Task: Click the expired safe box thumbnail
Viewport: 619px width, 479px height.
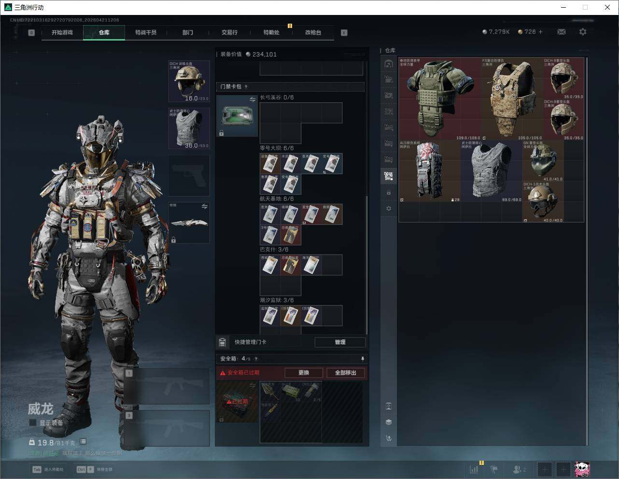Action: (237, 402)
